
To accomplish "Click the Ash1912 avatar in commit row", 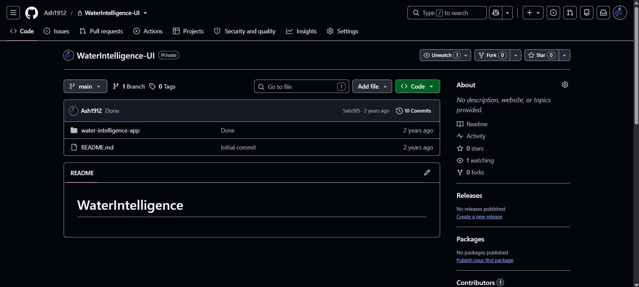I will [74, 111].
